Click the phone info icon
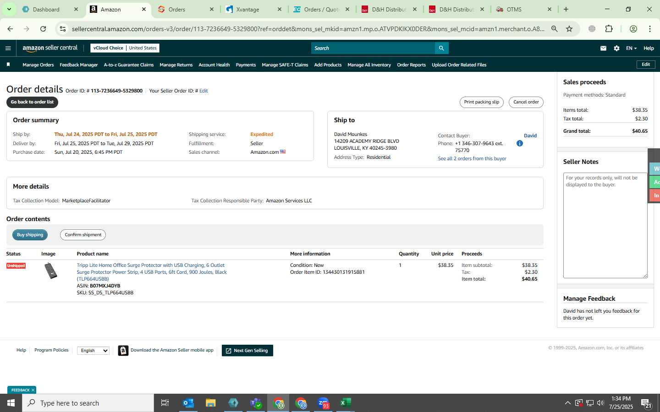The width and height of the screenshot is (660, 412). (x=519, y=143)
